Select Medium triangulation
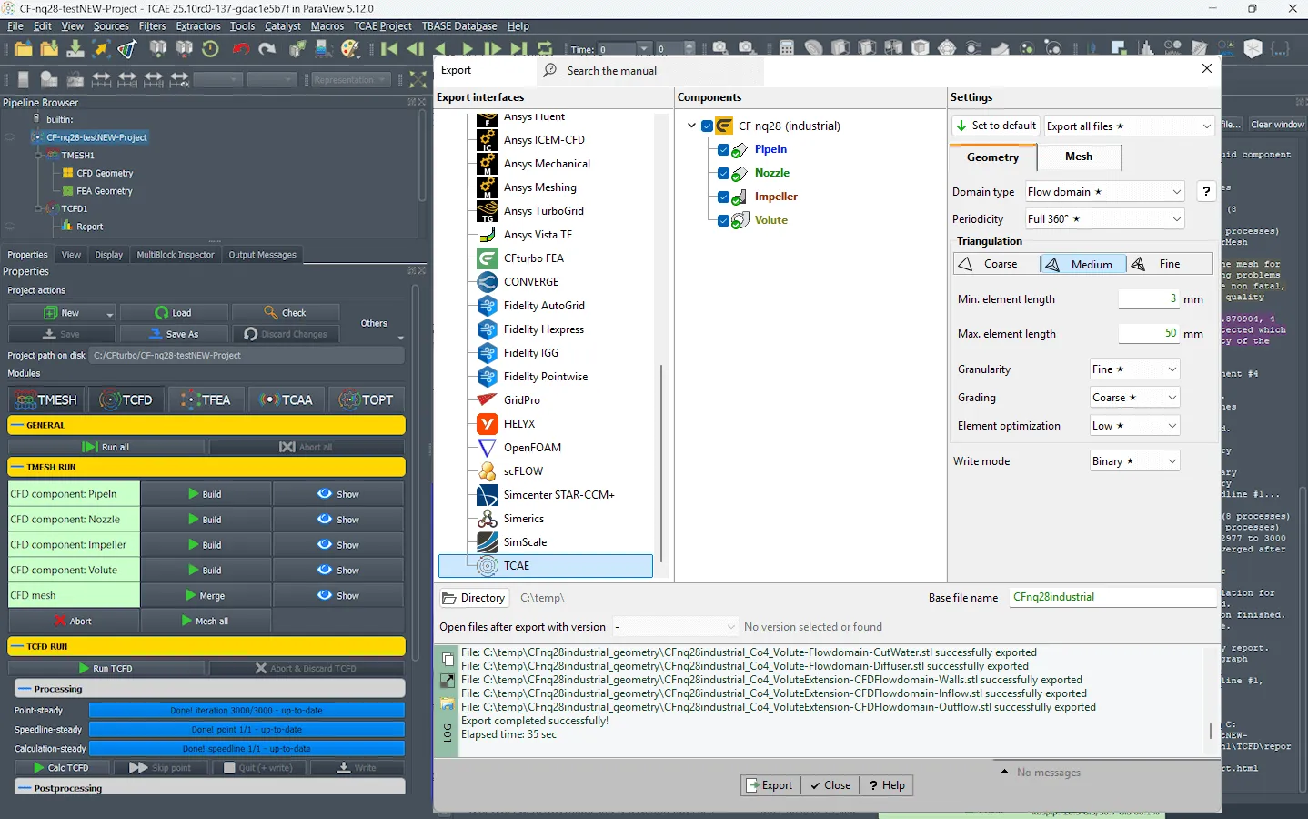 [x=1082, y=264]
